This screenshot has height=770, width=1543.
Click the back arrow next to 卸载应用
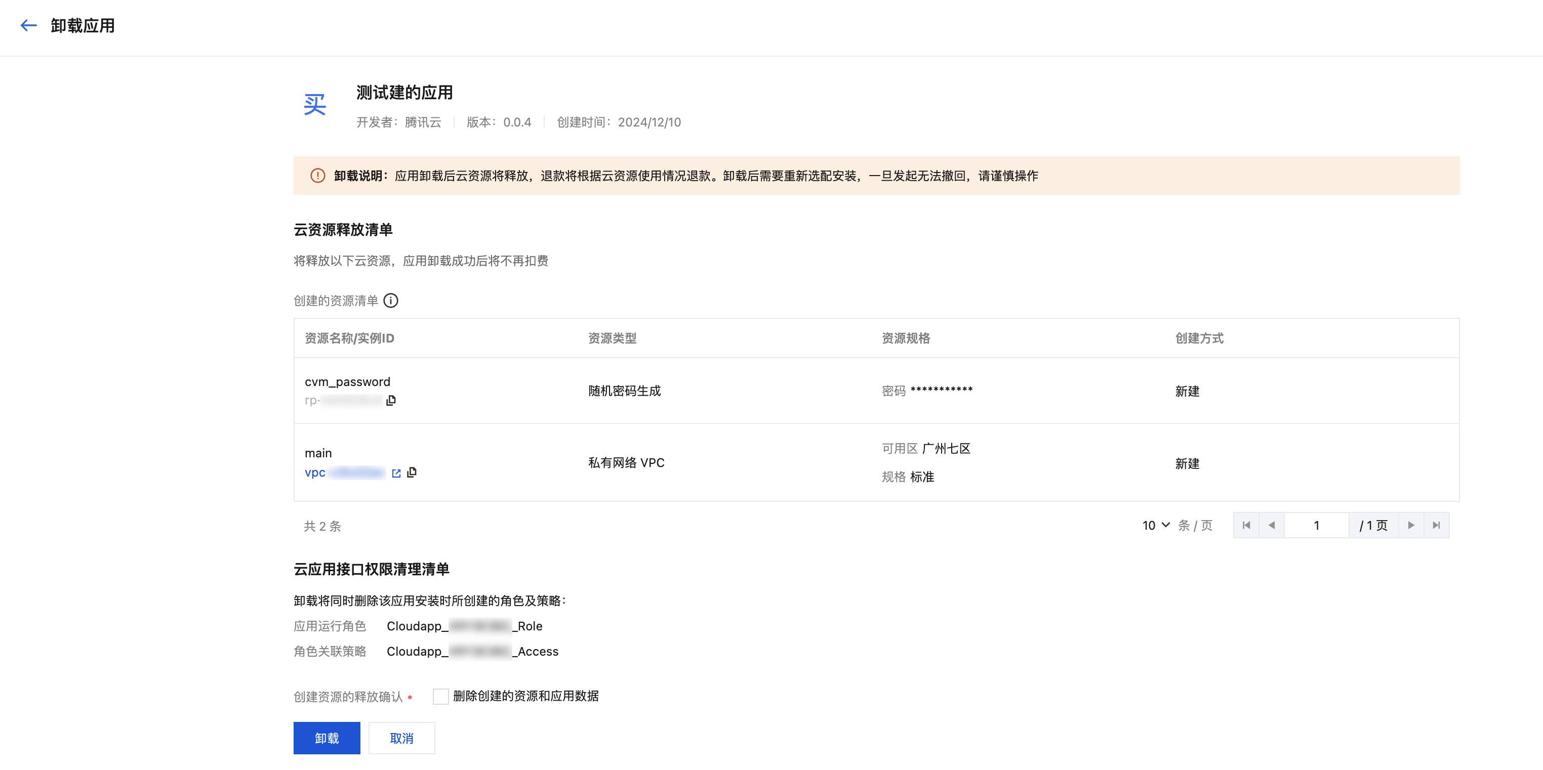tap(28, 25)
